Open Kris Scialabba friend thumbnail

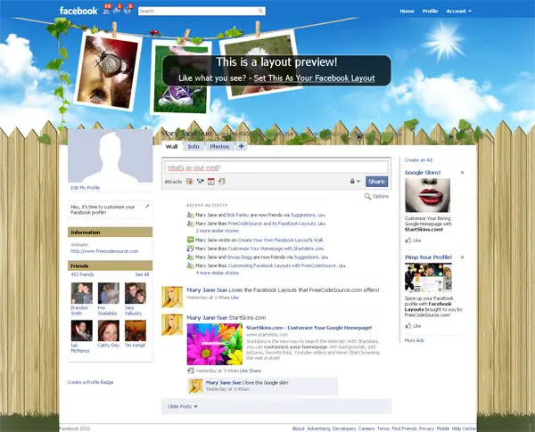pos(109,293)
